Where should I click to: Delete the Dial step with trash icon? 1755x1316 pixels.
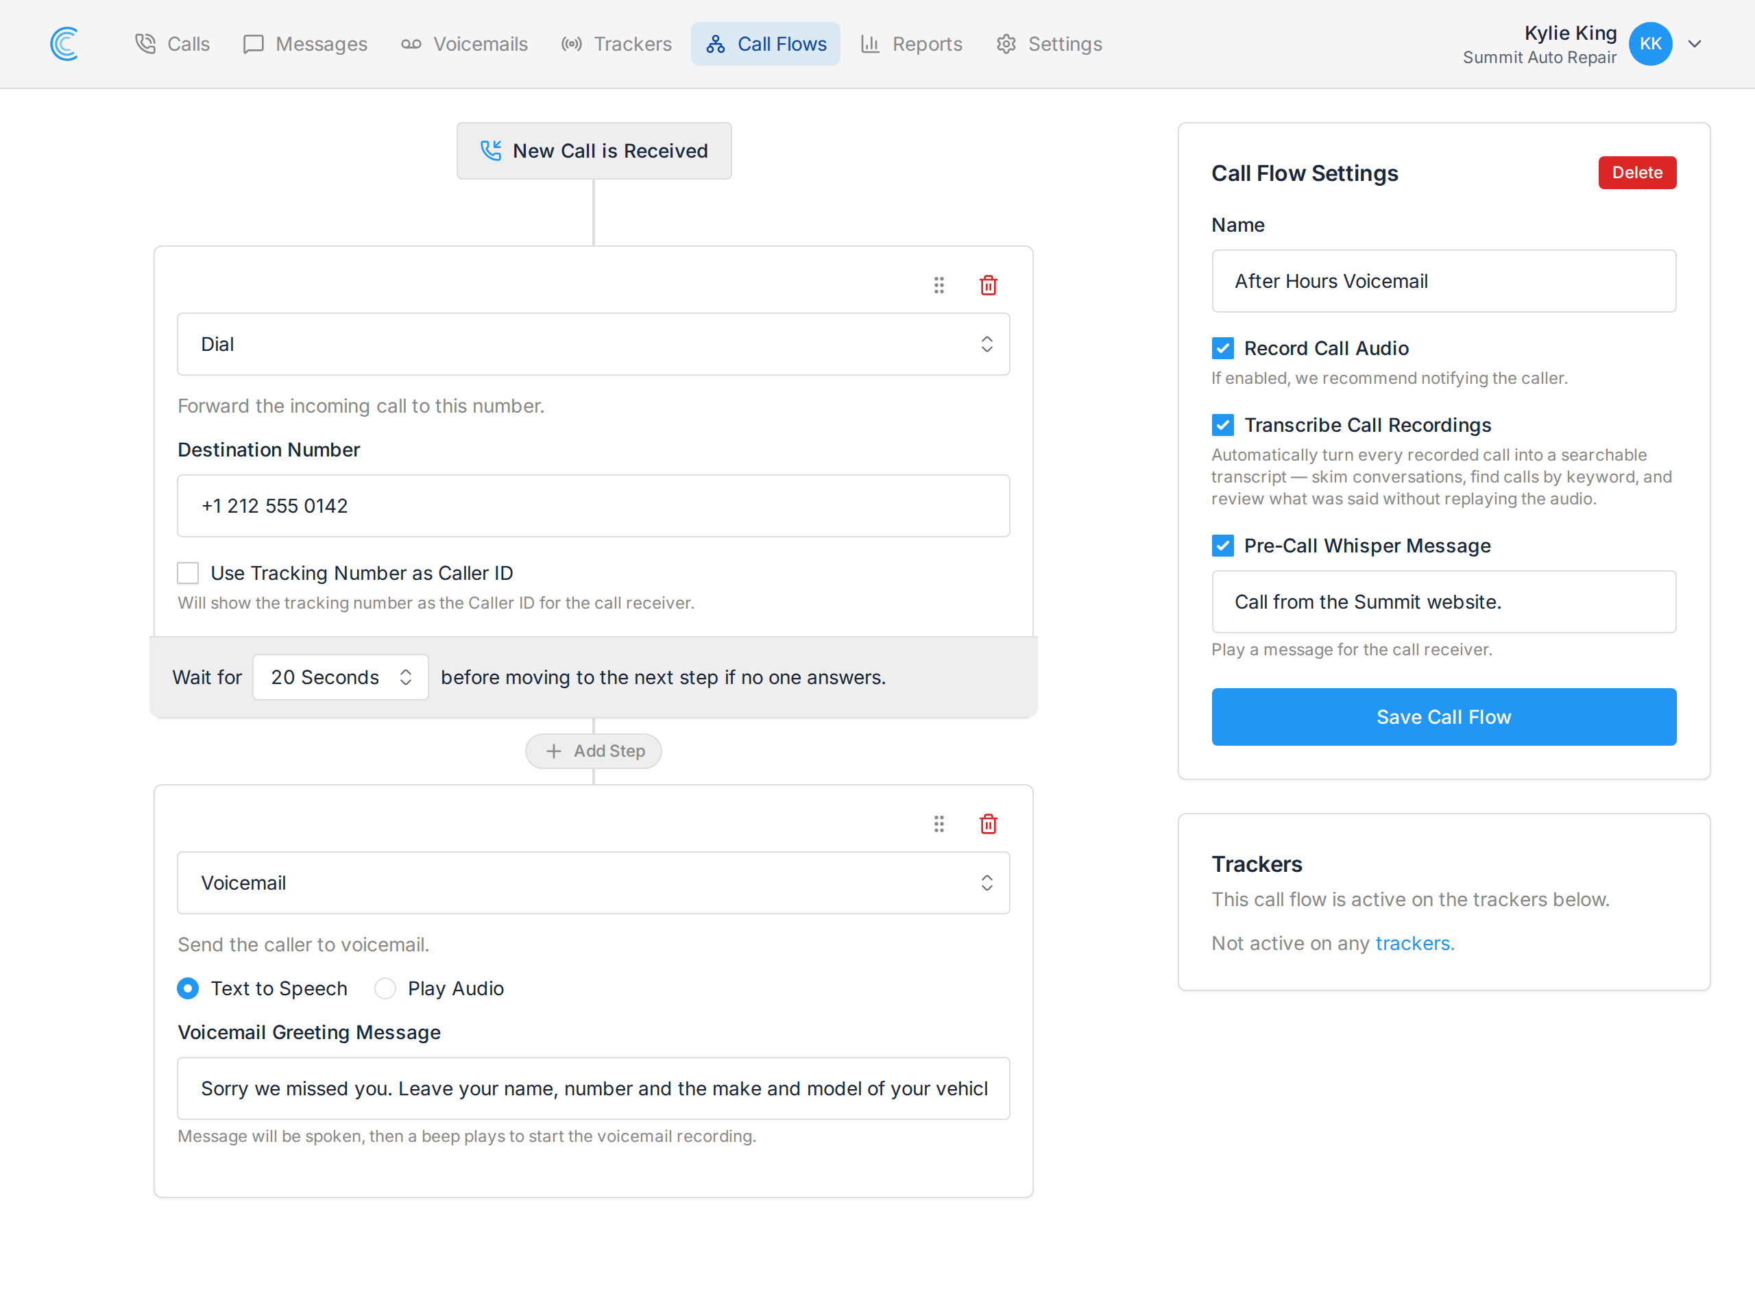click(988, 284)
